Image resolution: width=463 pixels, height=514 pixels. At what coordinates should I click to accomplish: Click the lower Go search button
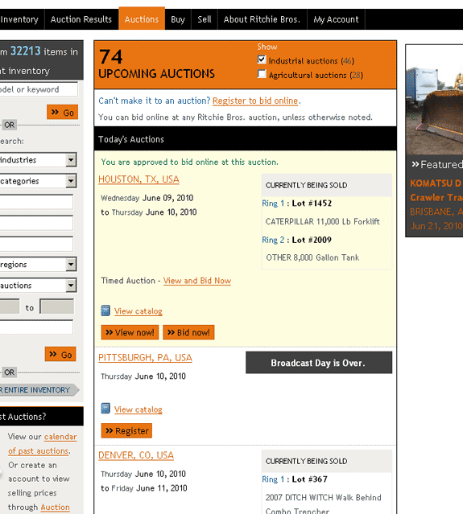[60, 355]
